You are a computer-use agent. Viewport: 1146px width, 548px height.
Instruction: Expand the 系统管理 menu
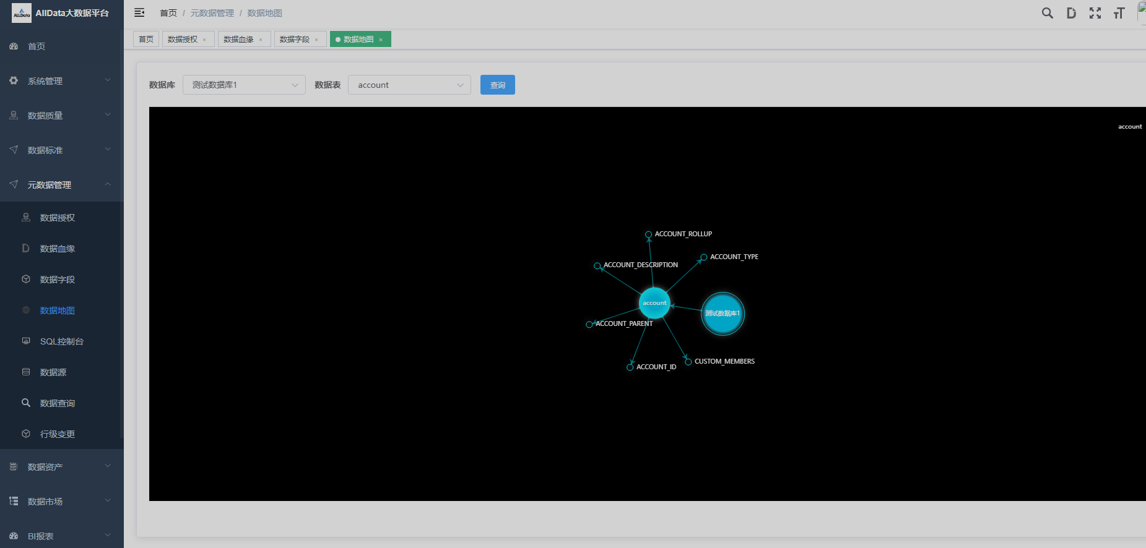61,81
